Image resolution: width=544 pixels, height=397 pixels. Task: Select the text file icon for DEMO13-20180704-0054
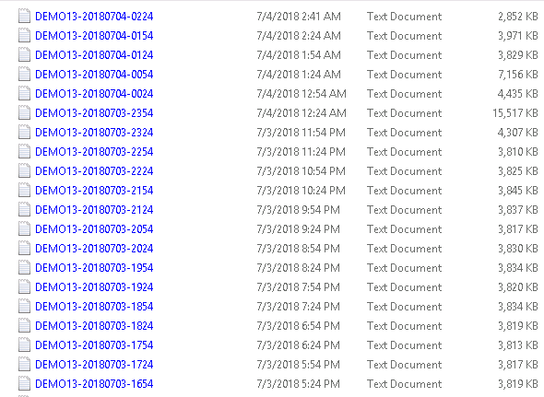click(x=24, y=75)
